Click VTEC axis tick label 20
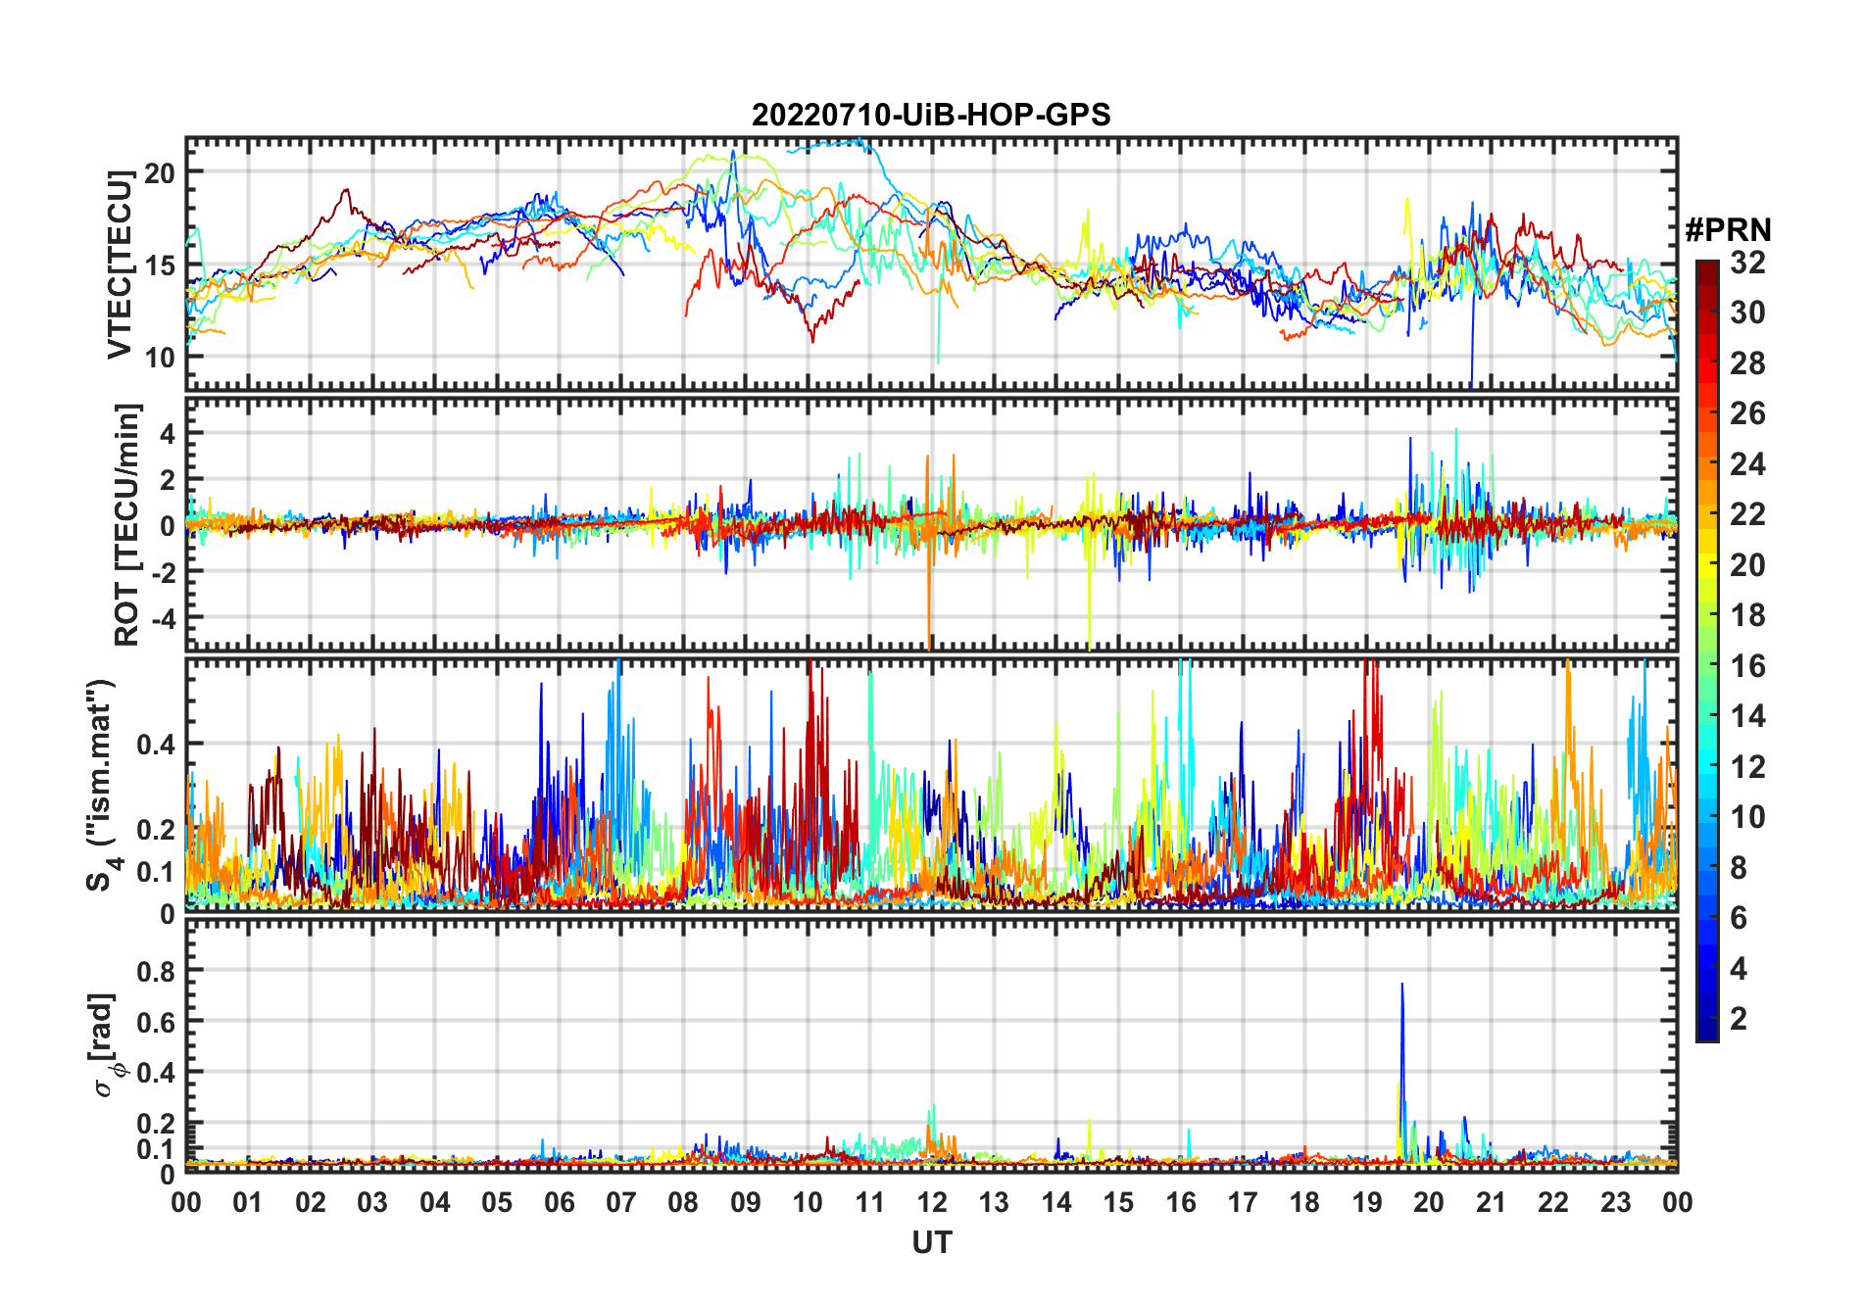This screenshot has height=1303, width=1864. [160, 173]
